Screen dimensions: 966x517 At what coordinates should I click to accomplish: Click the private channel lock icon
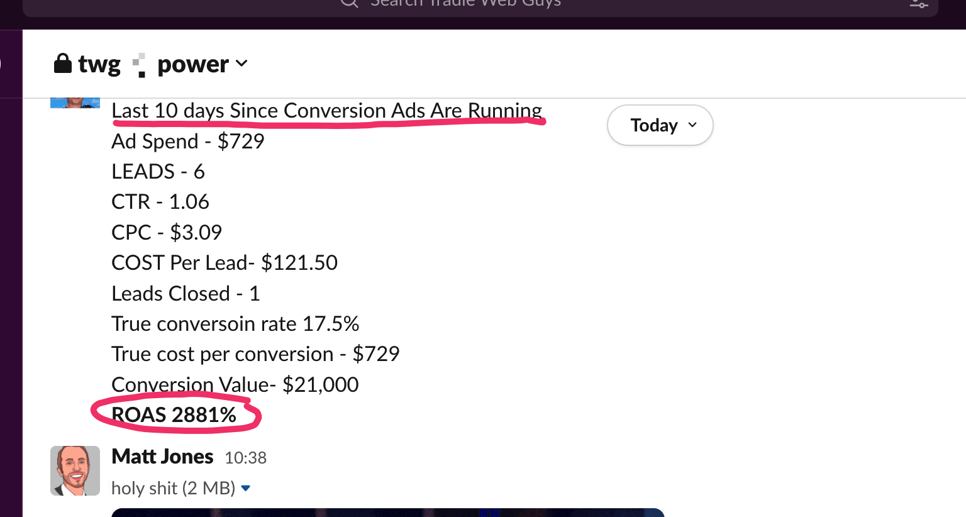point(63,64)
